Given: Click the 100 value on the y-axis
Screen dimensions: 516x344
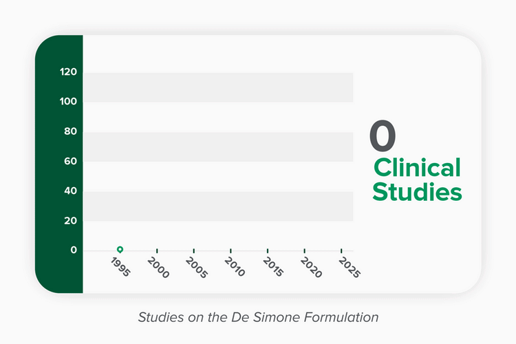Looking at the screenshot, I should click(67, 102).
